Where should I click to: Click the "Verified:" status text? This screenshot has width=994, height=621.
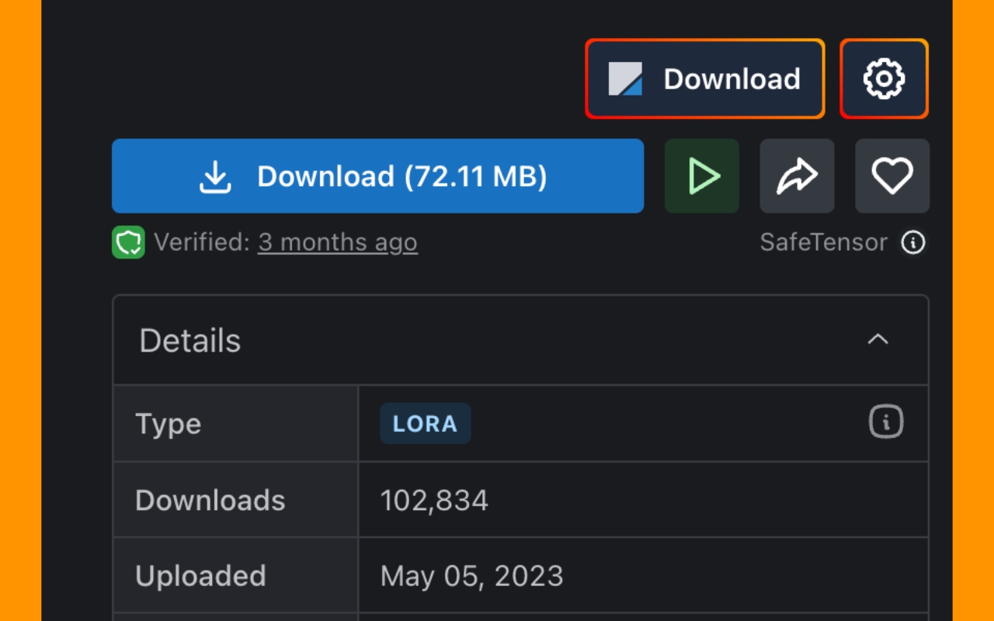click(202, 243)
